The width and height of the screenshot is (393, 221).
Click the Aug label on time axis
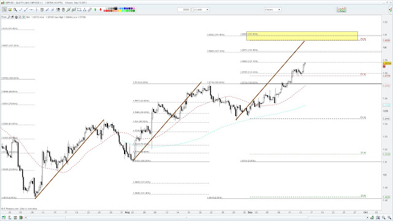(127, 212)
